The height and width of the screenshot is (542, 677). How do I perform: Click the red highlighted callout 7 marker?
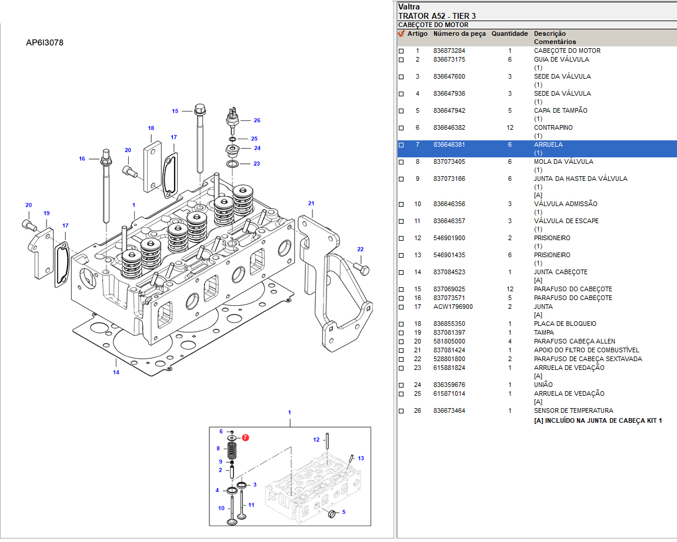point(245,438)
